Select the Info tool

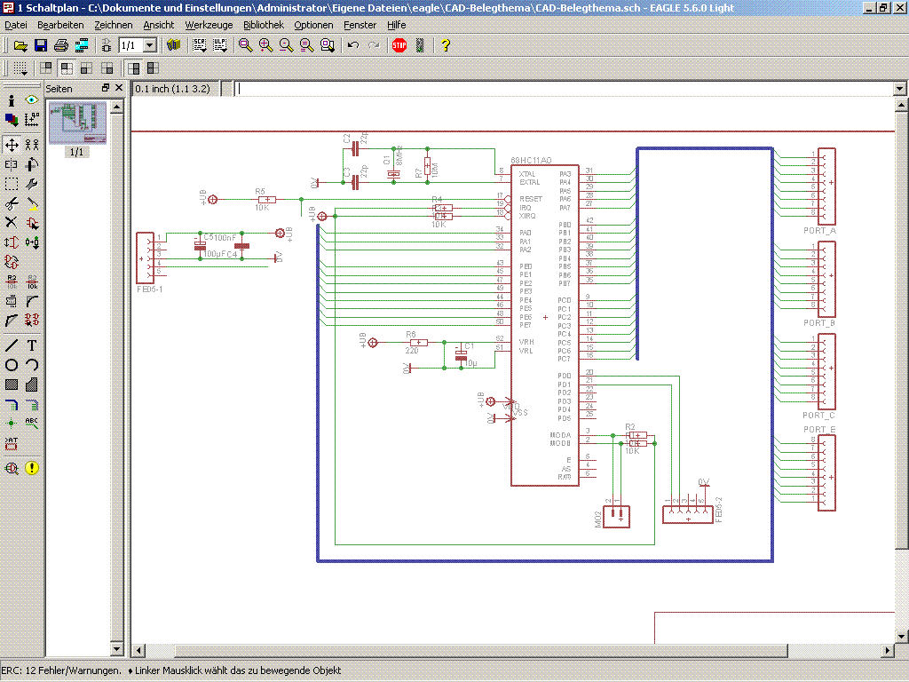click(12, 100)
